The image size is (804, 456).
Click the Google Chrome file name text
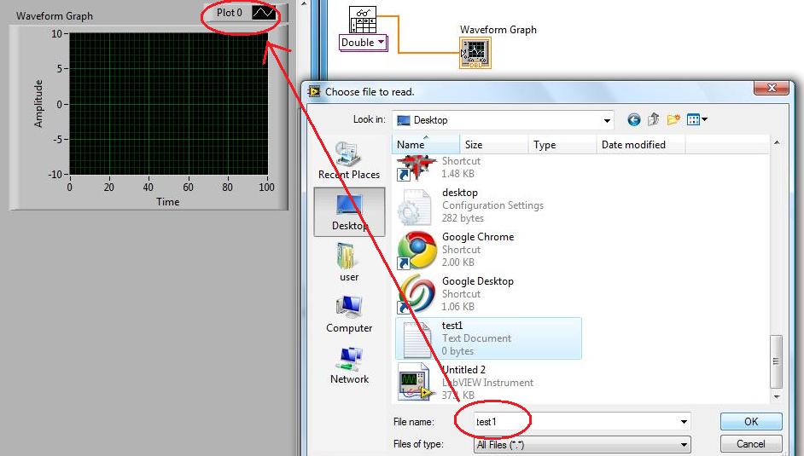(x=478, y=237)
